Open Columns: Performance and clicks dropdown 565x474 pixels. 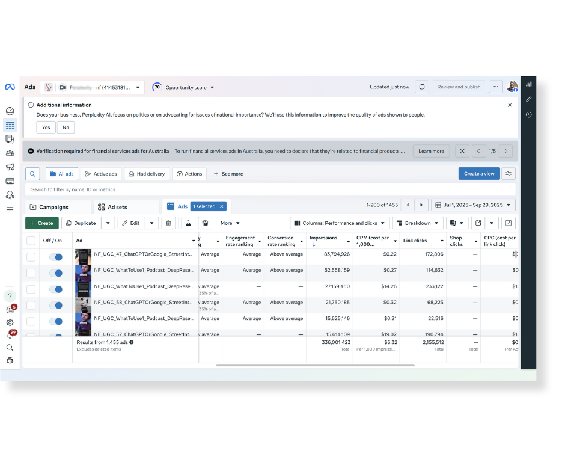[340, 223]
